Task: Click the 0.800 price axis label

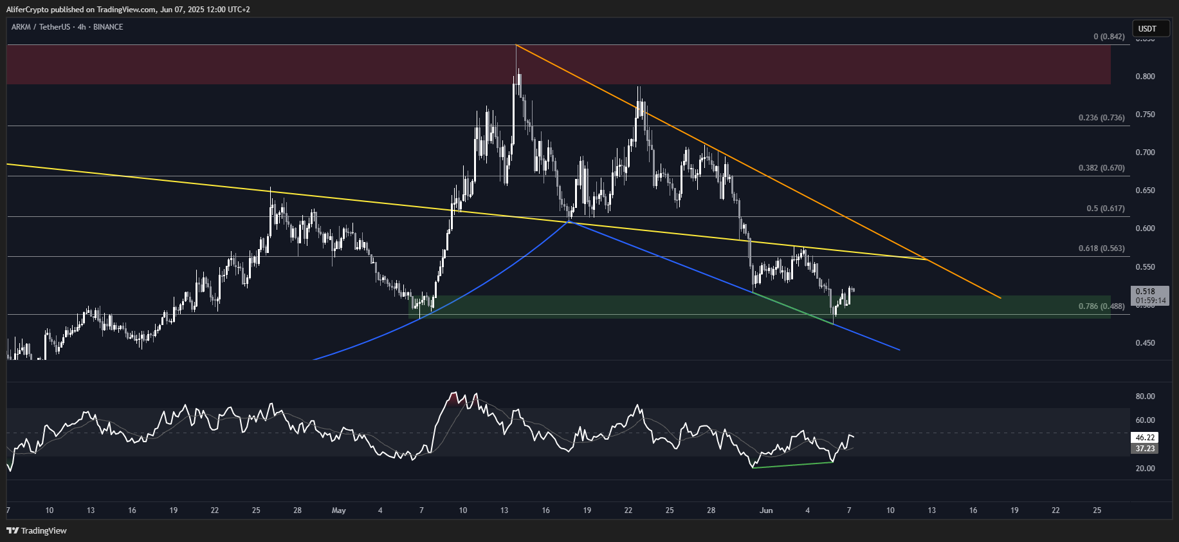Action: [x=1145, y=77]
